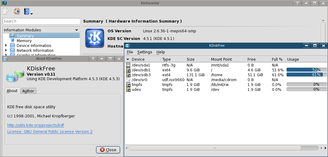The image size is (328, 157).
Task: Maximize the KDiskFree window
Action: pyautogui.click(x=315, y=45)
